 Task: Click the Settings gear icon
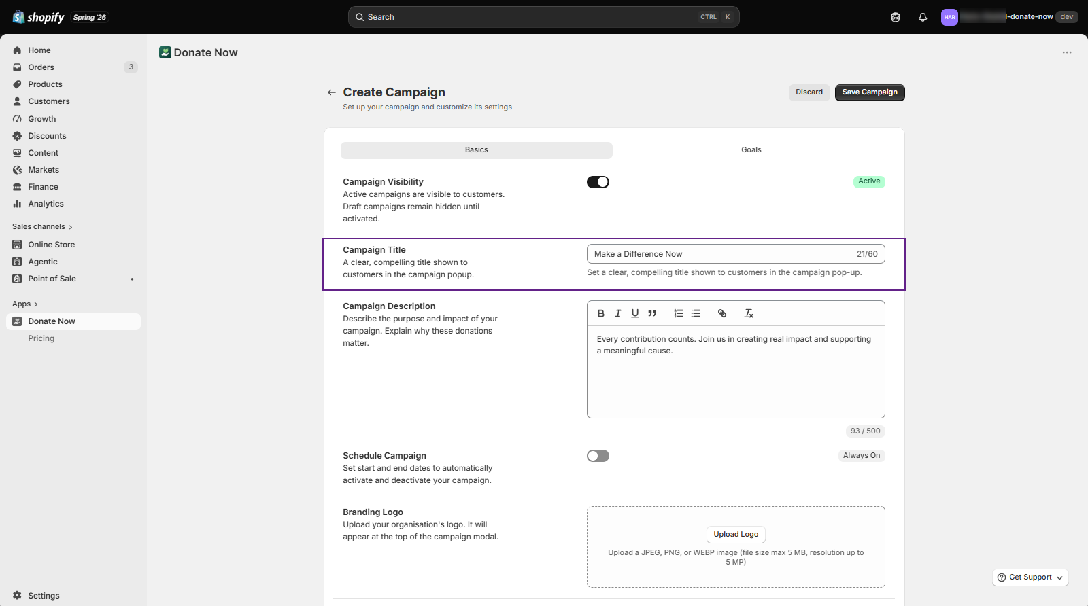point(17,596)
